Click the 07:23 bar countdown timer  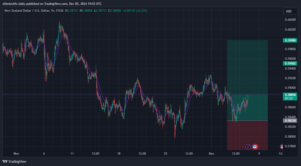pyautogui.click(x=289, y=98)
